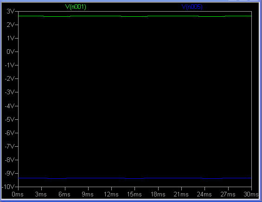262x202 pixels.
Task: Click the 15ms label on the time axis
Action: 134,194
